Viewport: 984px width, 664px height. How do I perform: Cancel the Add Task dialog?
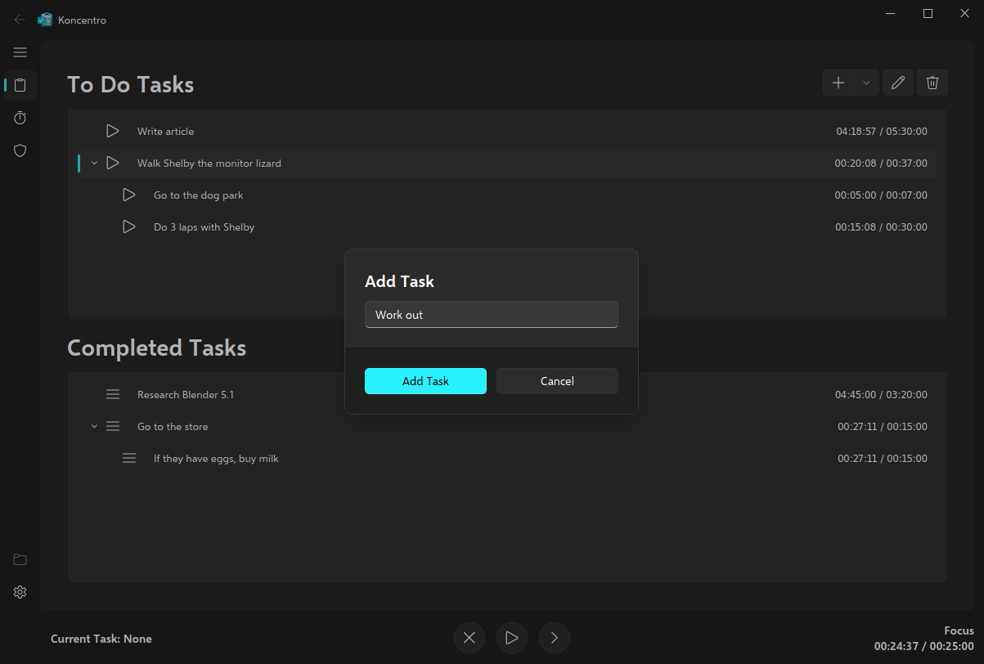coord(557,381)
